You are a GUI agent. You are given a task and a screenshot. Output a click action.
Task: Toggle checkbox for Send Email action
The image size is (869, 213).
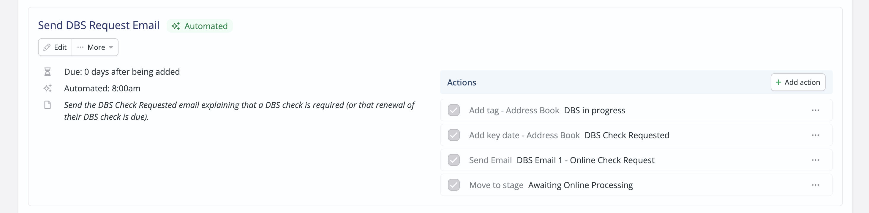click(454, 160)
